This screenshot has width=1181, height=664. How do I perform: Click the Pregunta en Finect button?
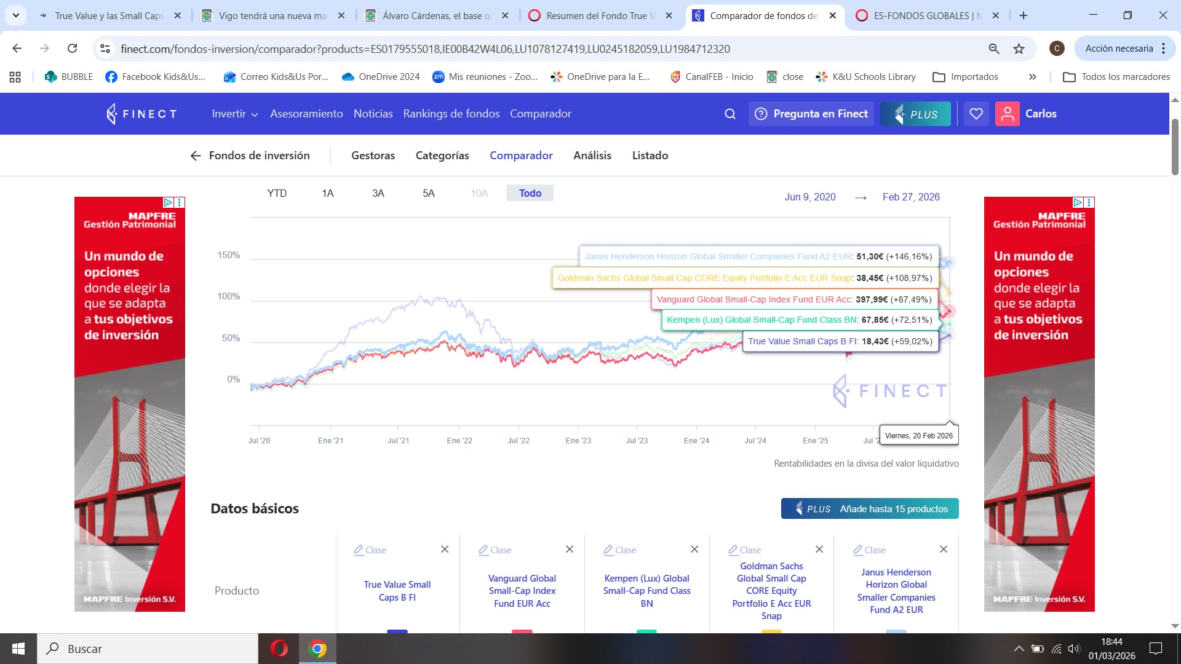click(811, 114)
